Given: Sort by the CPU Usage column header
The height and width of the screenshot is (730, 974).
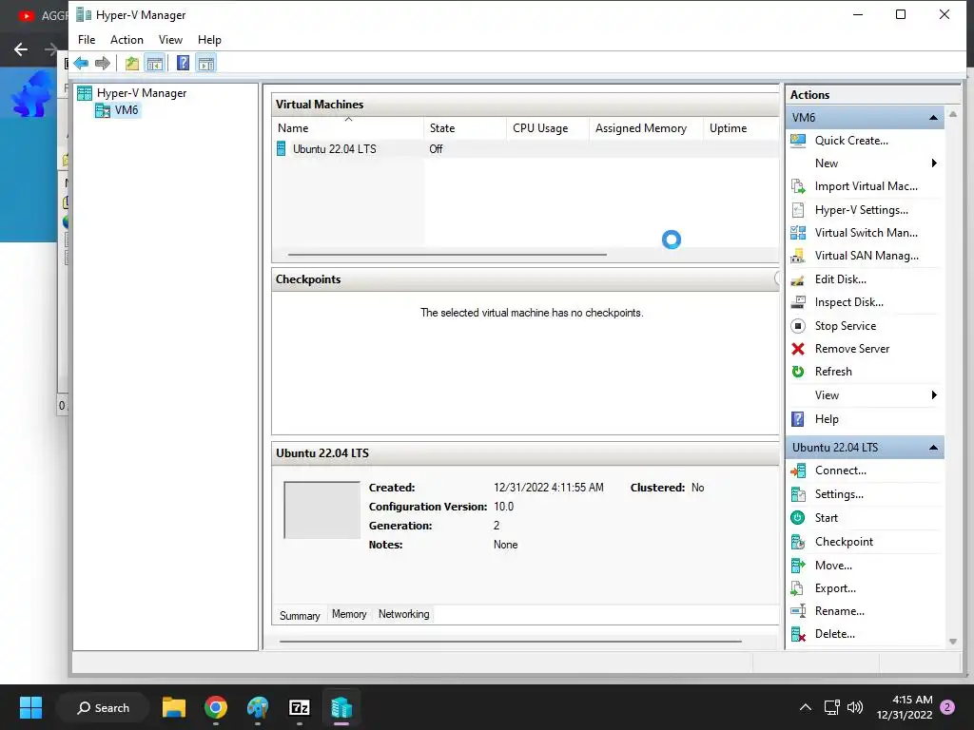Looking at the screenshot, I should click(547, 128).
